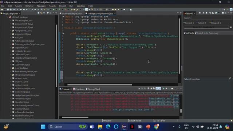Click the External Tools run icon

point(66,9)
